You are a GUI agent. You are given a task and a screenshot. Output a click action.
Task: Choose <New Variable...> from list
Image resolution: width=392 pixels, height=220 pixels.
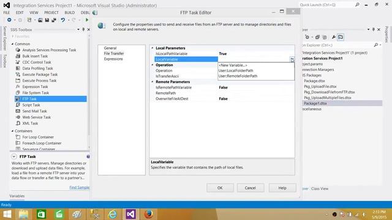tap(256, 65)
